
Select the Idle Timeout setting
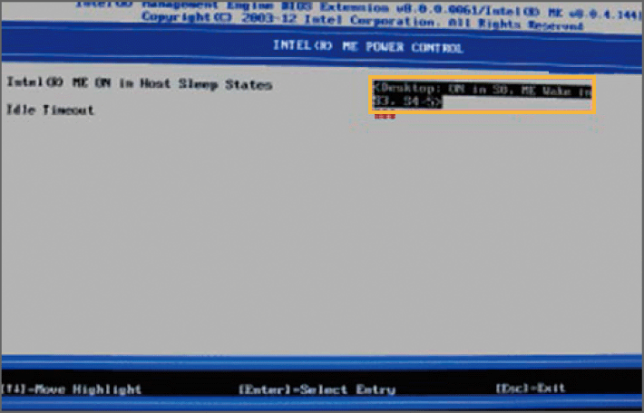click(50, 110)
